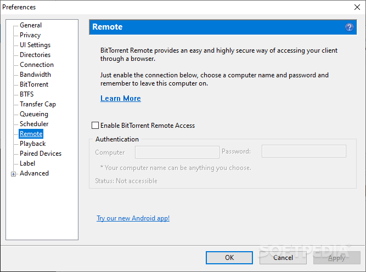This screenshot has width=366, height=272.
Task: Click the Password input field
Action: (x=303, y=151)
